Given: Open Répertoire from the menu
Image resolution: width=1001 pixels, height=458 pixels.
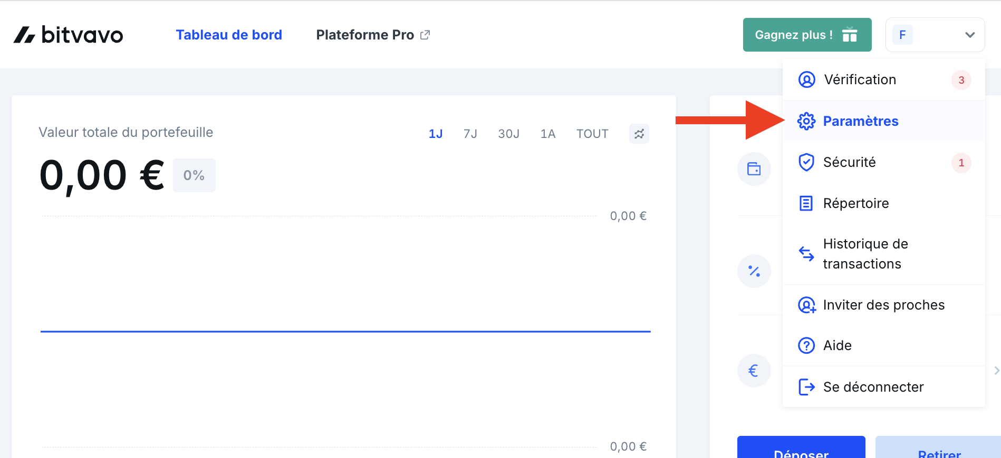Looking at the screenshot, I should [x=884, y=203].
